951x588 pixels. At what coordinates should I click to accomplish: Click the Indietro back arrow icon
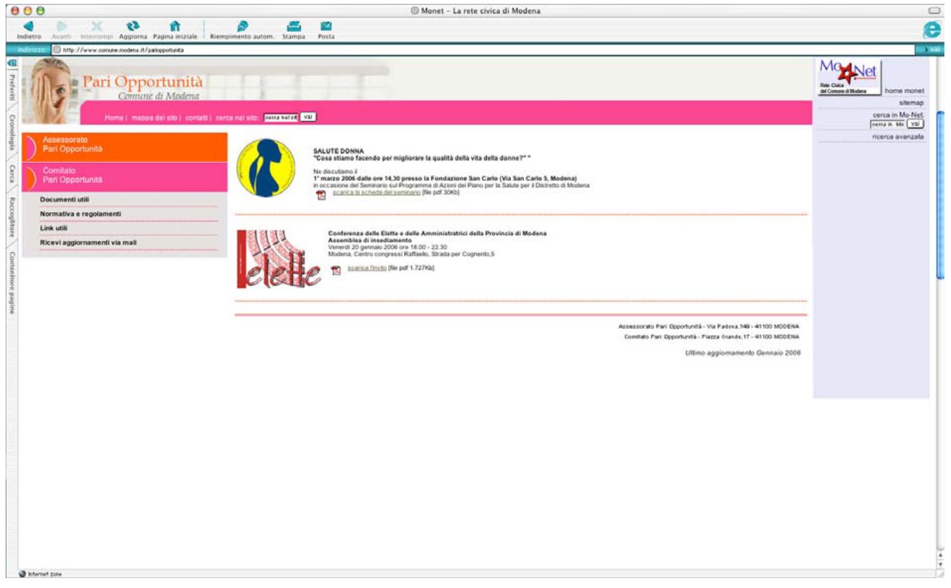(x=29, y=26)
